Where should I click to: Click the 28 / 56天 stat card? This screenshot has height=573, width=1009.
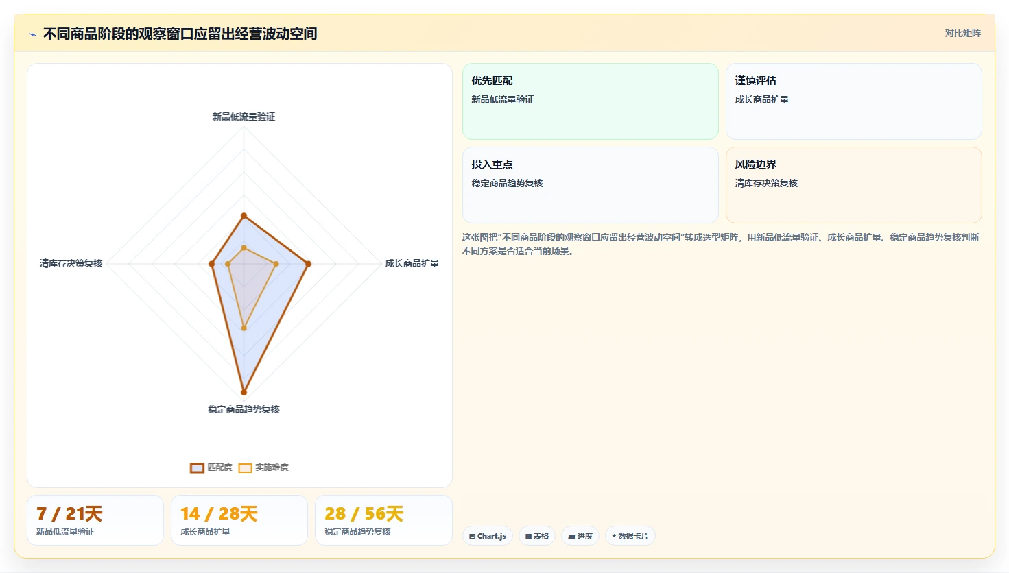pyautogui.click(x=383, y=520)
